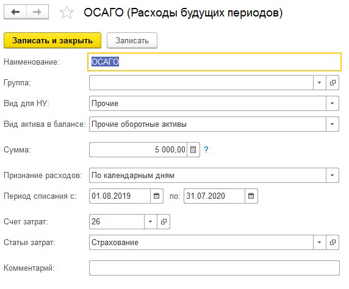Expand the Группа dropdown list
This screenshot has height=289, width=349.
tap(319, 83)
